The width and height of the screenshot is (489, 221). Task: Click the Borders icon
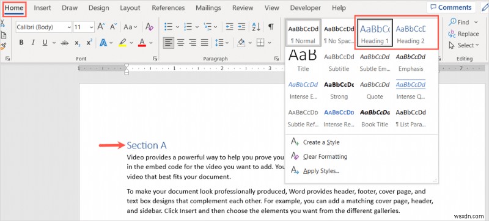(260, 43)
